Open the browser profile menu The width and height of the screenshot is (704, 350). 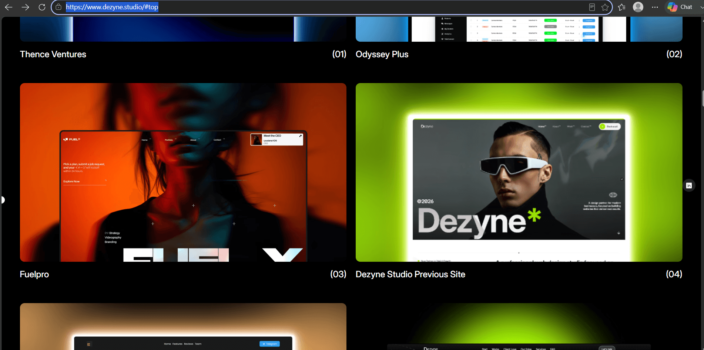pos(638,7)
